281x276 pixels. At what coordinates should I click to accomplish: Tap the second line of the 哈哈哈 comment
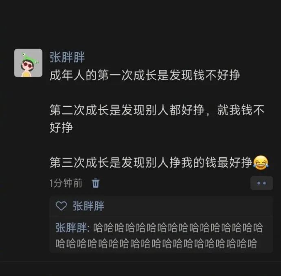(156, 243)
